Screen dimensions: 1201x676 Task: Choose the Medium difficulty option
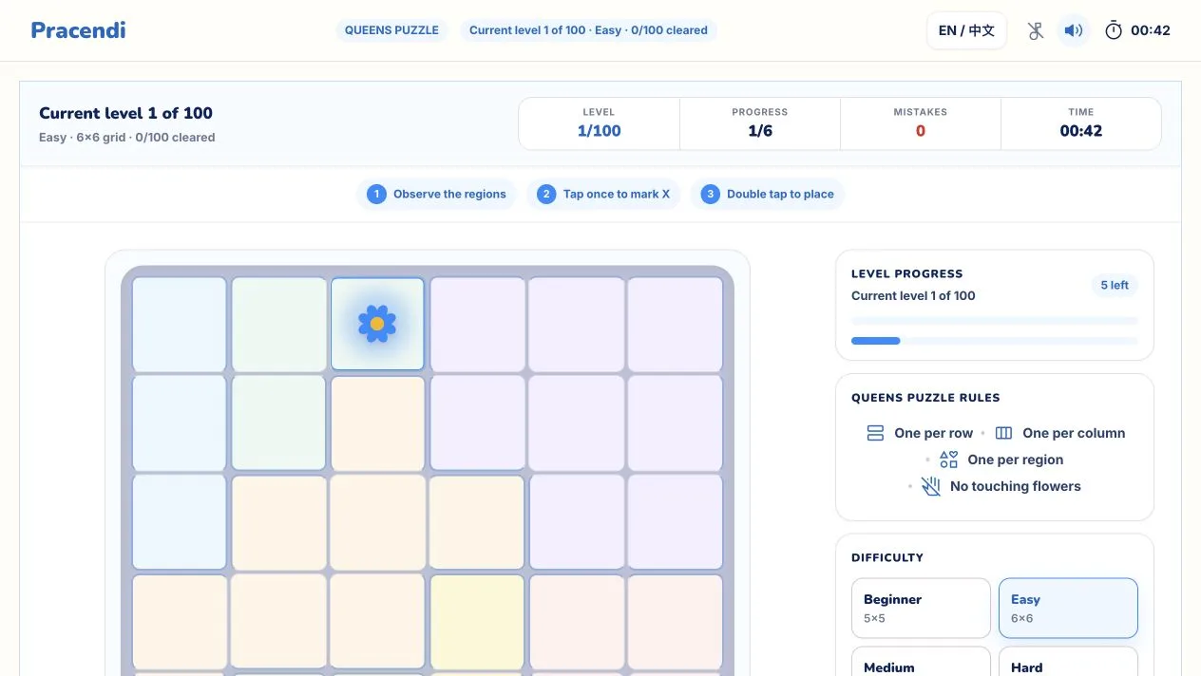(921, 662)
